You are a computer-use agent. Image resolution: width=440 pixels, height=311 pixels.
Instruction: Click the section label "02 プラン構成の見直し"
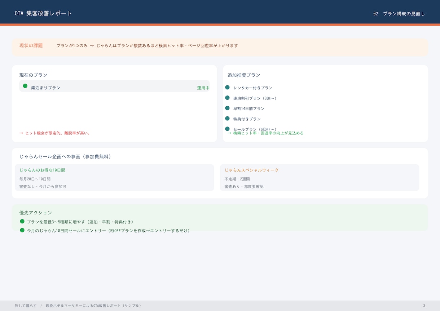(x=399, y=14)
